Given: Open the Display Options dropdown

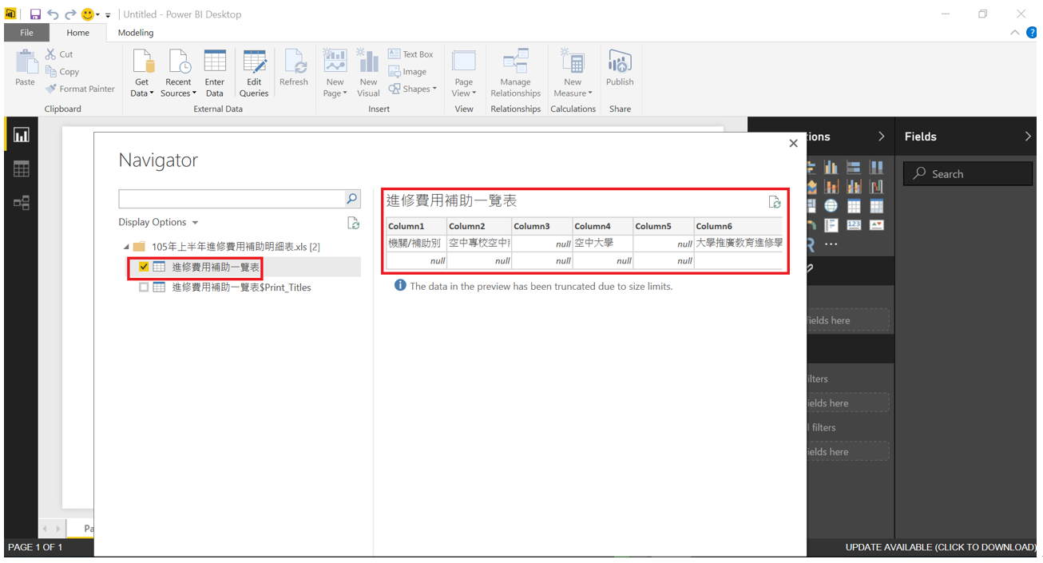Looking at the screenshot, I should (x=158, y=222).
